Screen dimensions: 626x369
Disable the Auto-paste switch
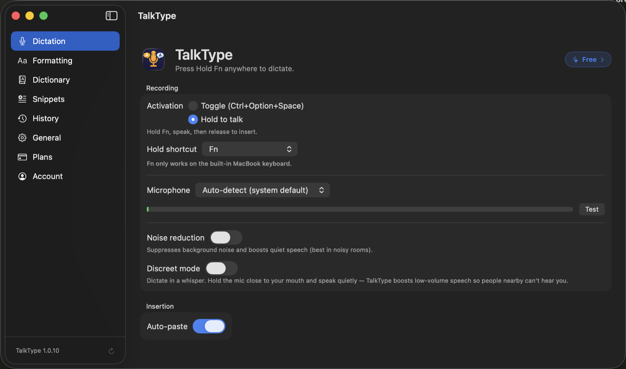tap(209, 326)
